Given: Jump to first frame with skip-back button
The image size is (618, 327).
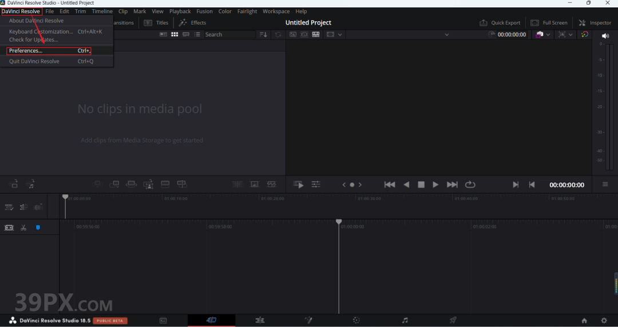Looking at the screenshot, I should click(390, 185).
